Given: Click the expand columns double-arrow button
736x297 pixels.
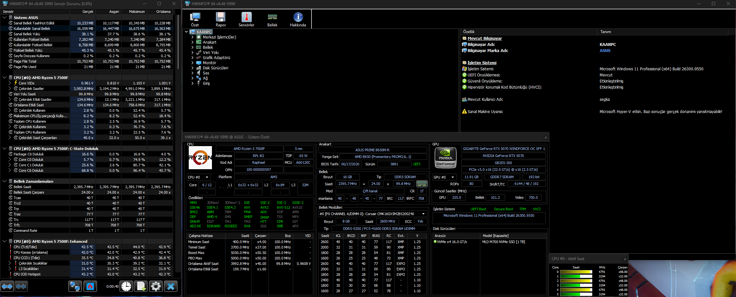Looking at the screenshot, I should click(x=7, y=286).
